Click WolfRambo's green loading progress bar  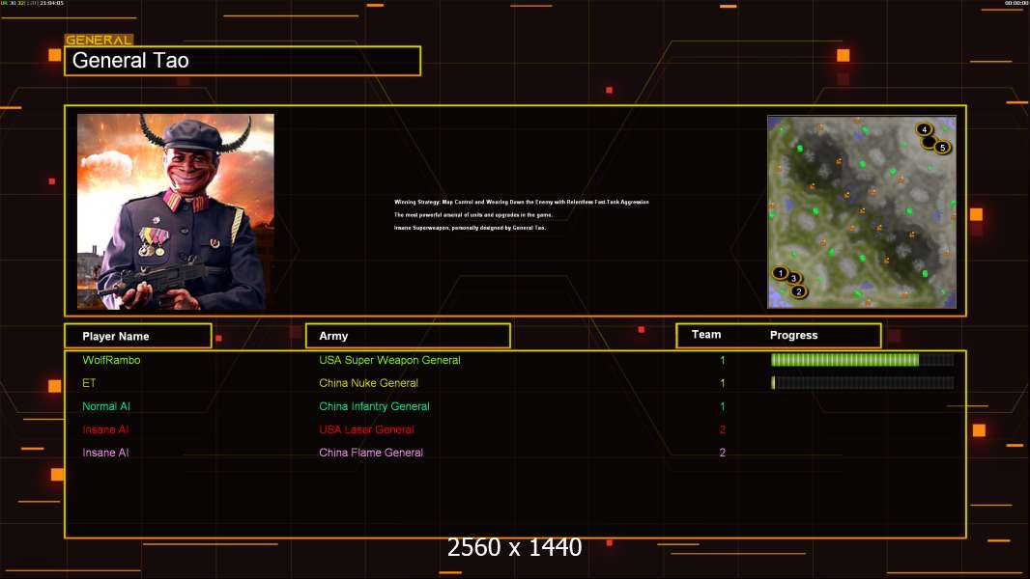[x=863, y=359]
